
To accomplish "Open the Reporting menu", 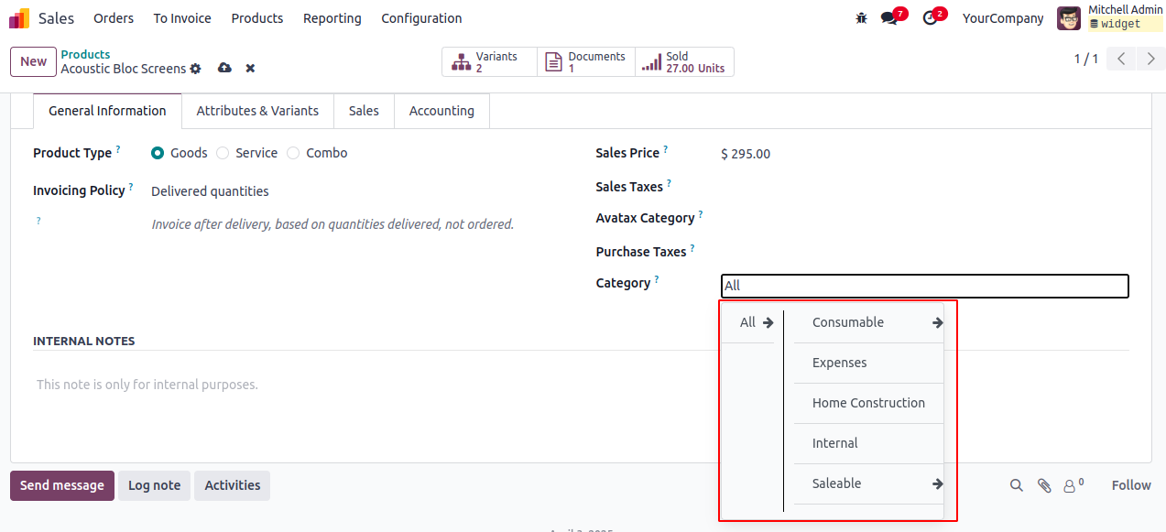I will click(x=332, y=18).
